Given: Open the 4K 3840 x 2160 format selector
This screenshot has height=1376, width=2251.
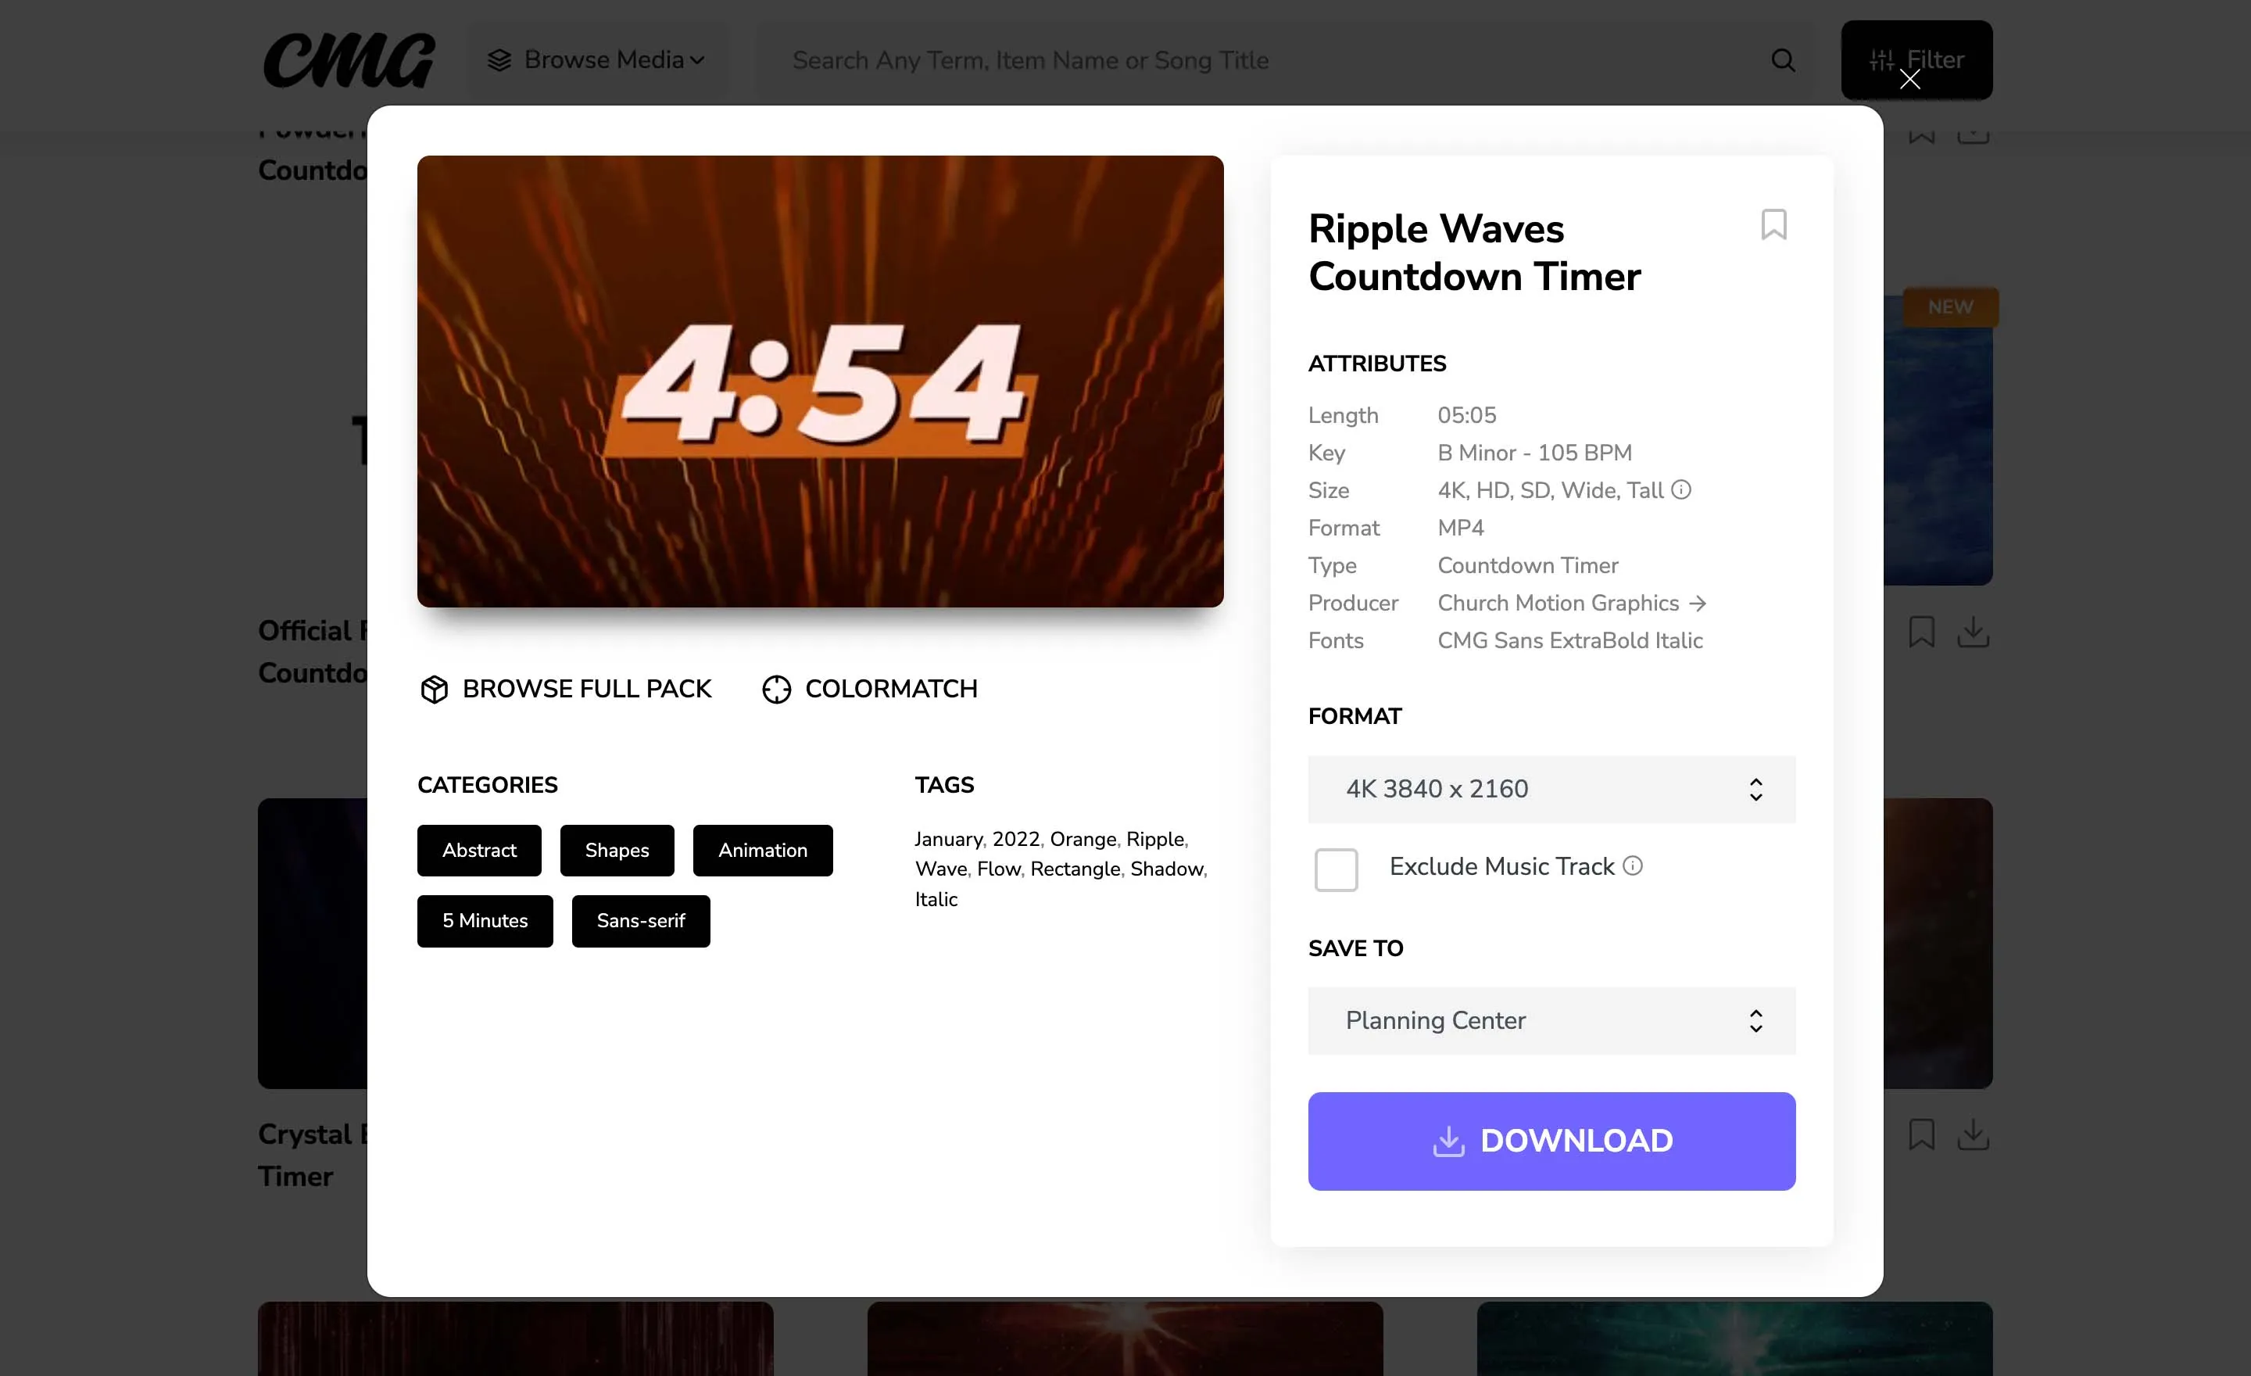Looking at the screenshot, I should click(1551, 789).
